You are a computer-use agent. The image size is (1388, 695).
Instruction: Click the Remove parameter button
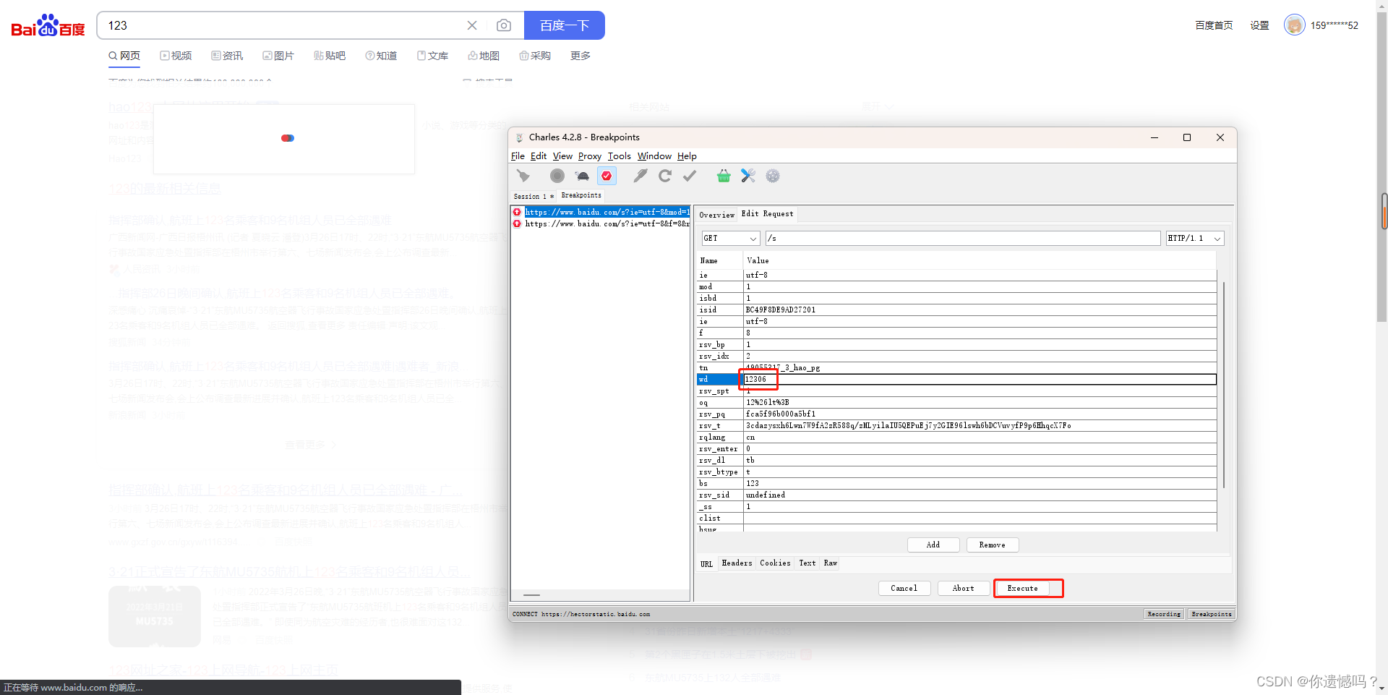pyautogui.click(x=992, y=545)
